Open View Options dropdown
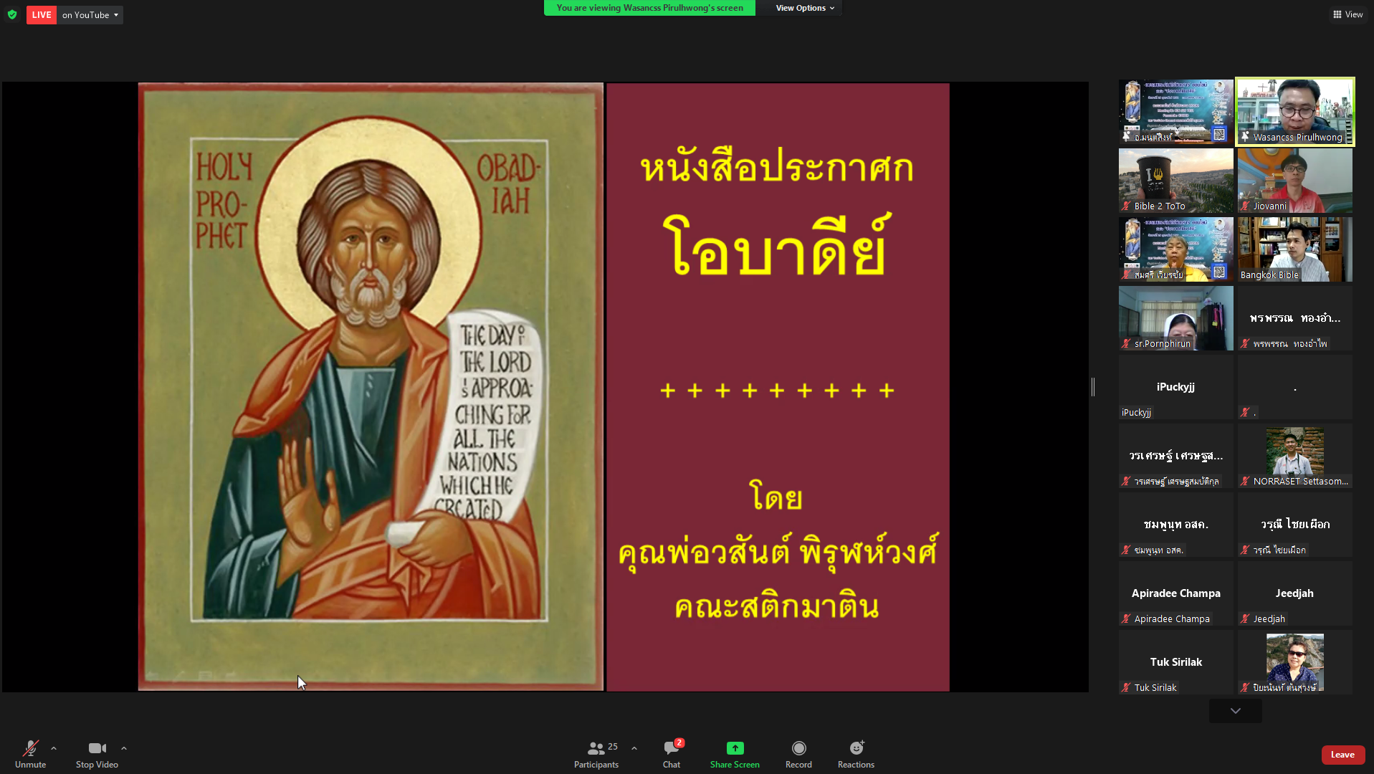 coord(804,8)
